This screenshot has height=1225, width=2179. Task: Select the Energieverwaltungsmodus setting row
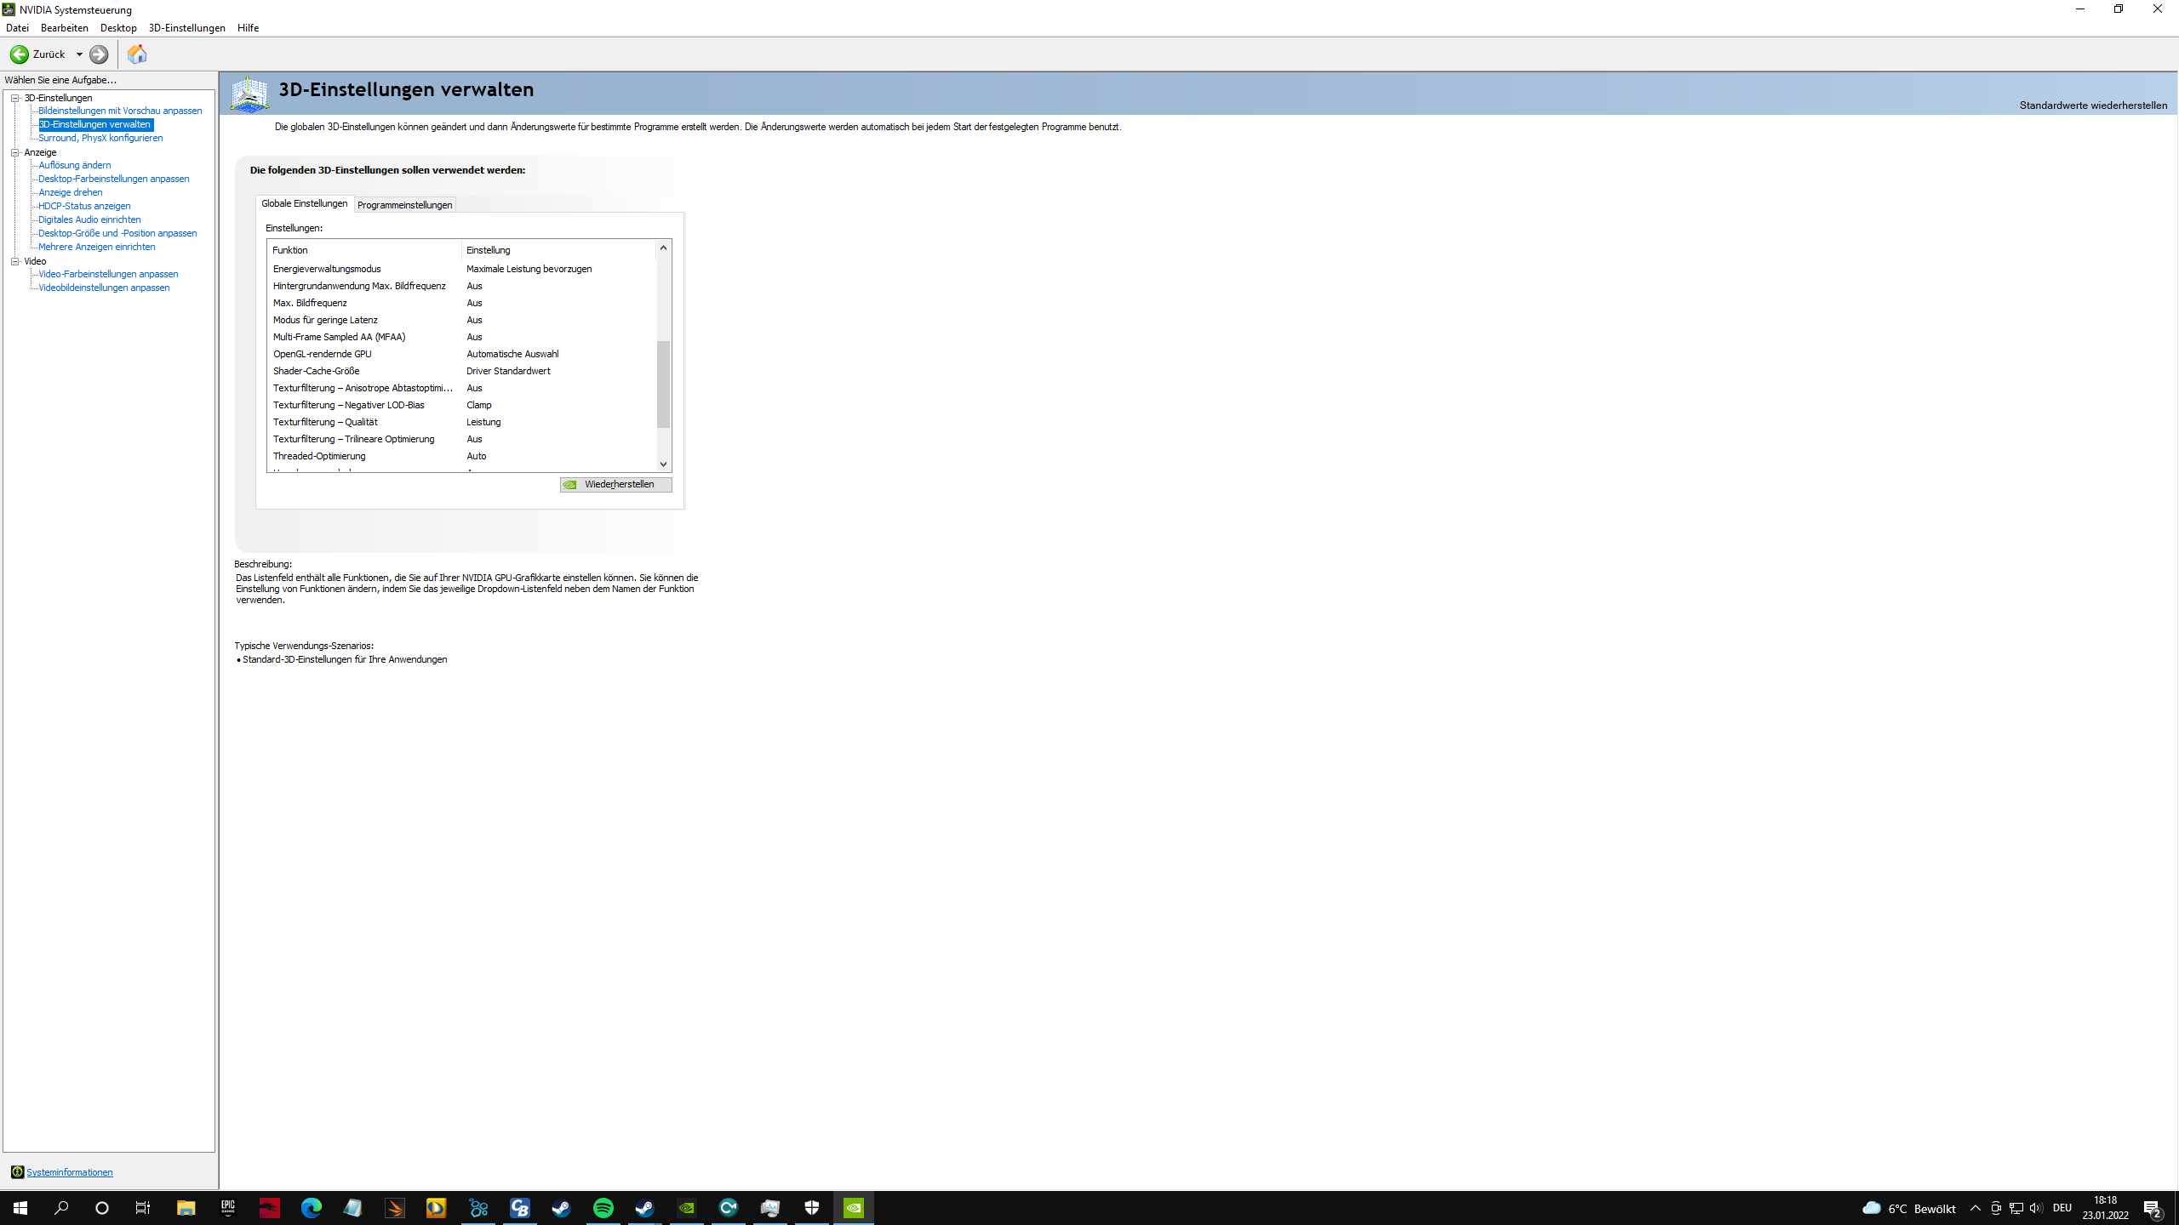(327, 269)
